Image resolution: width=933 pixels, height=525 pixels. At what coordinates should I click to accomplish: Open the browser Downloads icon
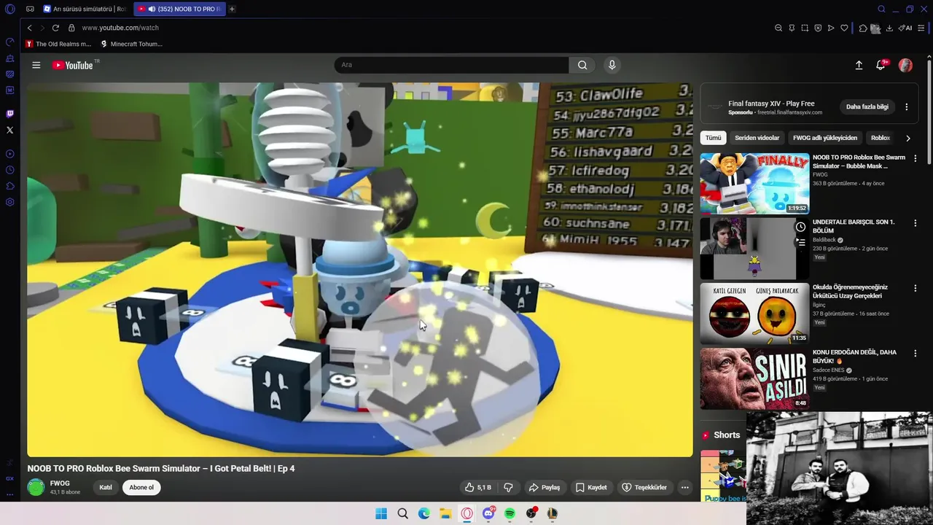coord(889,28)
